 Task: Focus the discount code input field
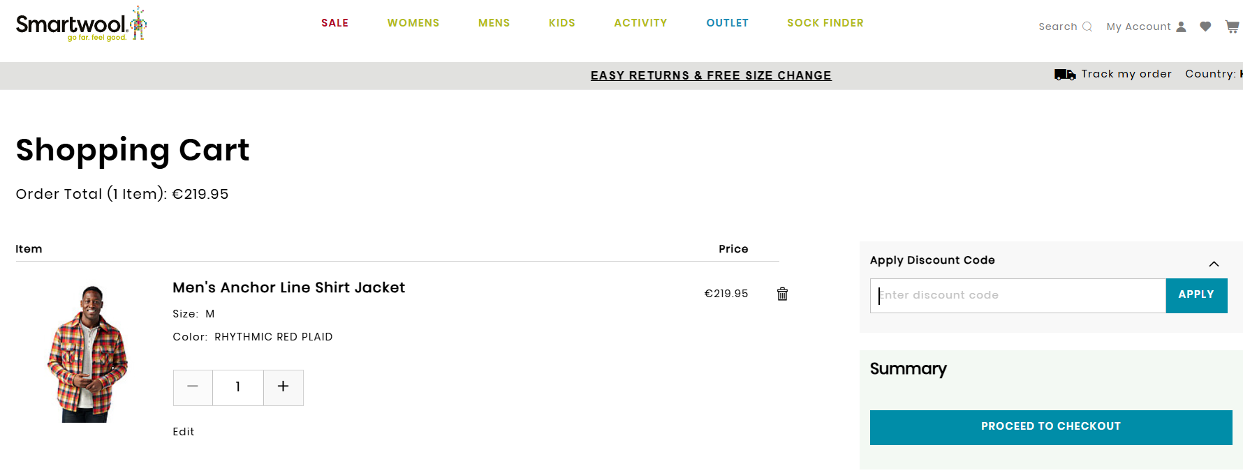pyautogui.click(x=1017, y=296)
